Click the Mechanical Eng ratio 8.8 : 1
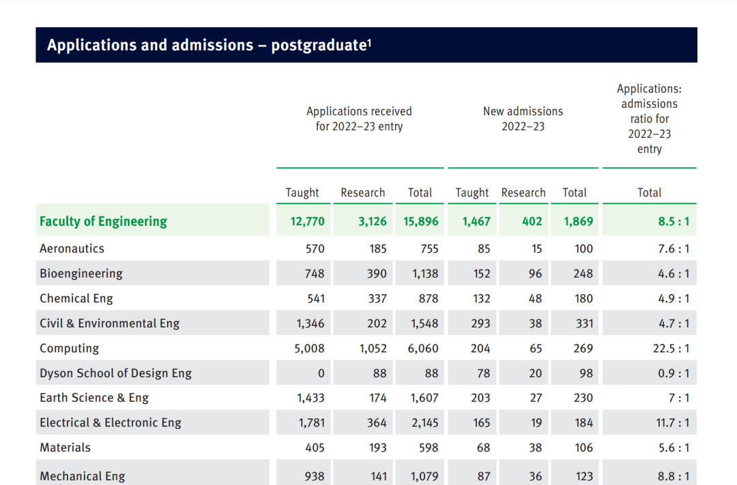The image size is (737, 485). pyautogui.click(x=674, y=477)
